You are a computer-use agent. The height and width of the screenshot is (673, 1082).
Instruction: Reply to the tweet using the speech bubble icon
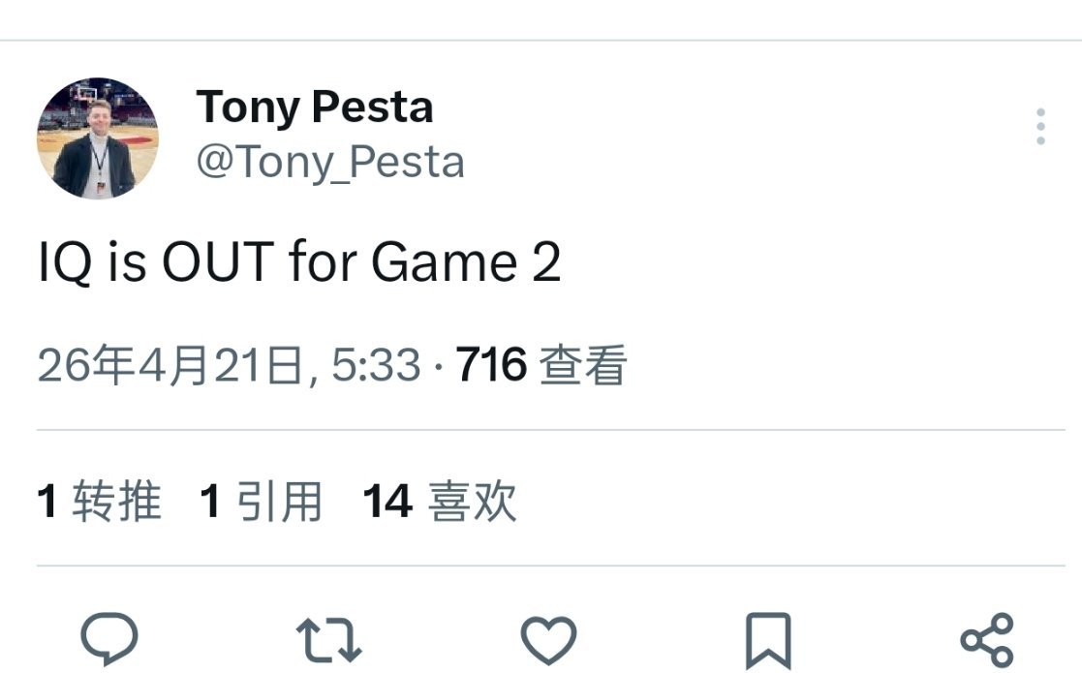click(x=108, y=637)
